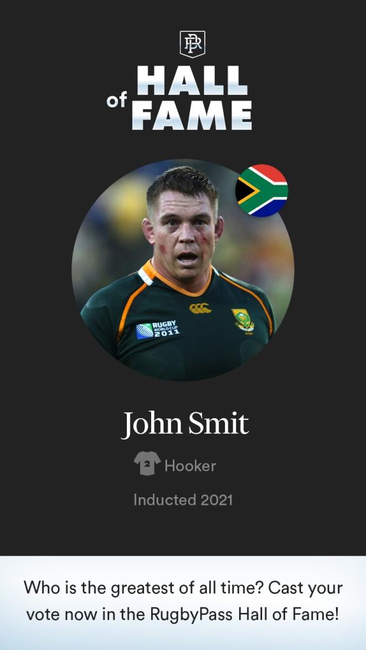Click the player's face in the portrait
Screen dimensions: 366x650
point(183,232)
